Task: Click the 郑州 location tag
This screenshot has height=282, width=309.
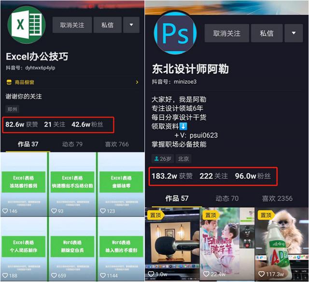Action: (12, 109)
